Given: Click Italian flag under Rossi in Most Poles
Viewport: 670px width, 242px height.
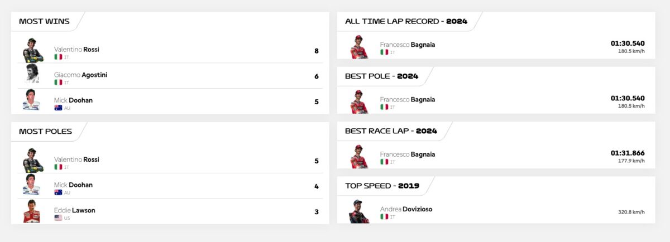Looking at the screenshot, I should coord(58,167).
